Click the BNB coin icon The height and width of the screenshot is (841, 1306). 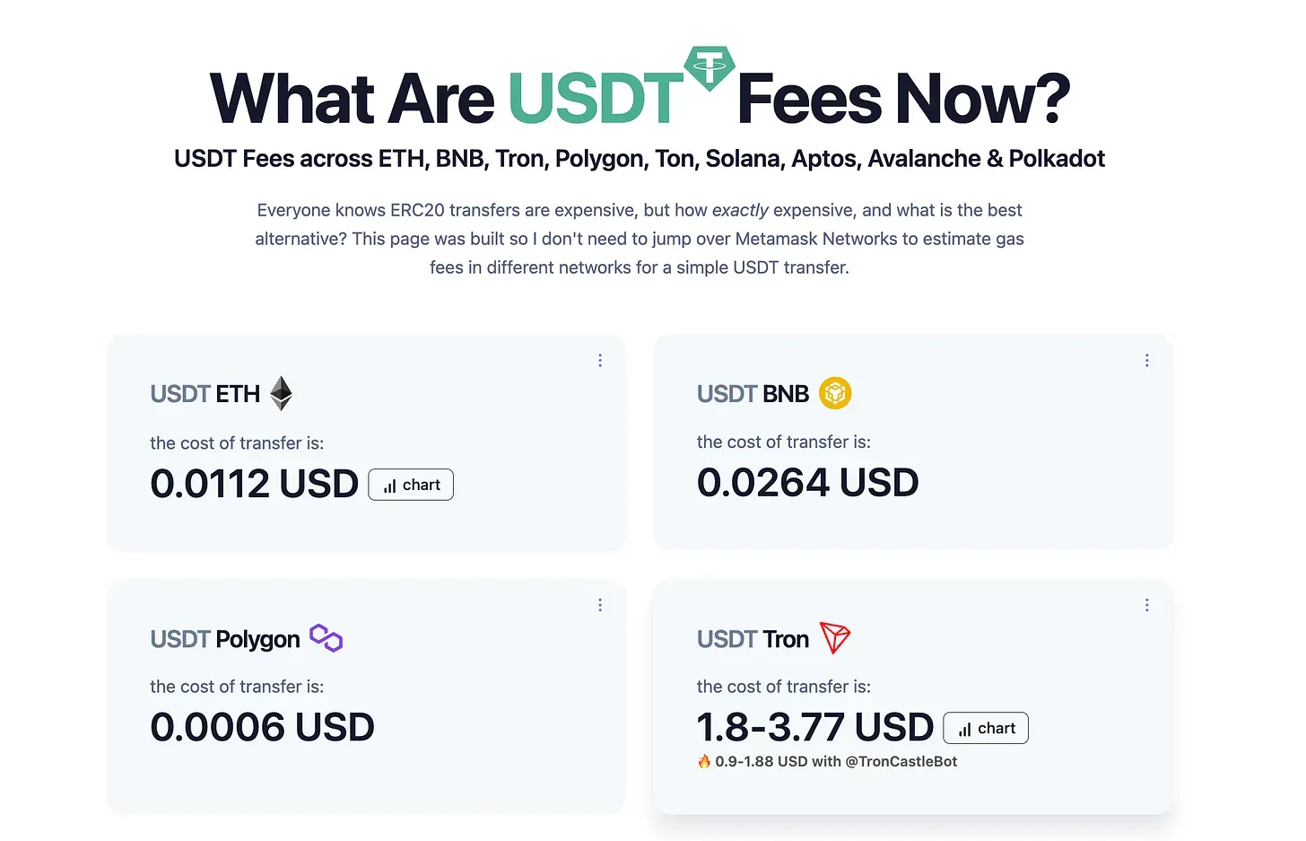[x=835, y=393]
